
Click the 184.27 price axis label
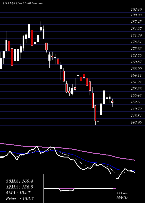tap(136, 29)
